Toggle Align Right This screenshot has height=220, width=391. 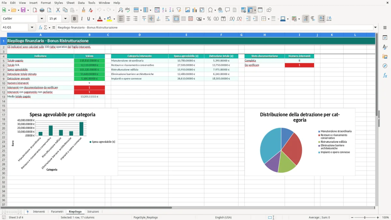click(x=135, y=19)
